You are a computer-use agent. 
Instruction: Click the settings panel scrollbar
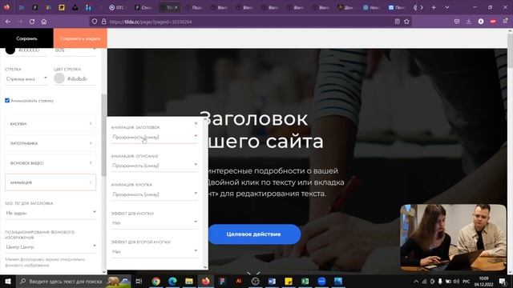click(x=103, y=135)
